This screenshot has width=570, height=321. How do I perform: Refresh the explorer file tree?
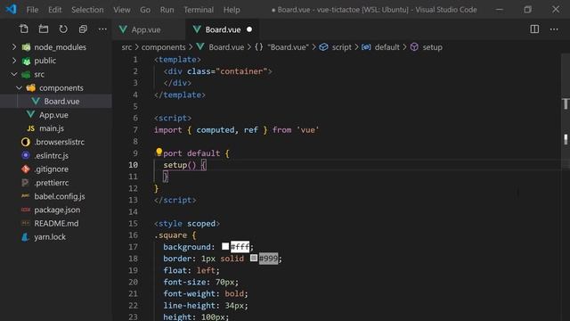[63, 29]
